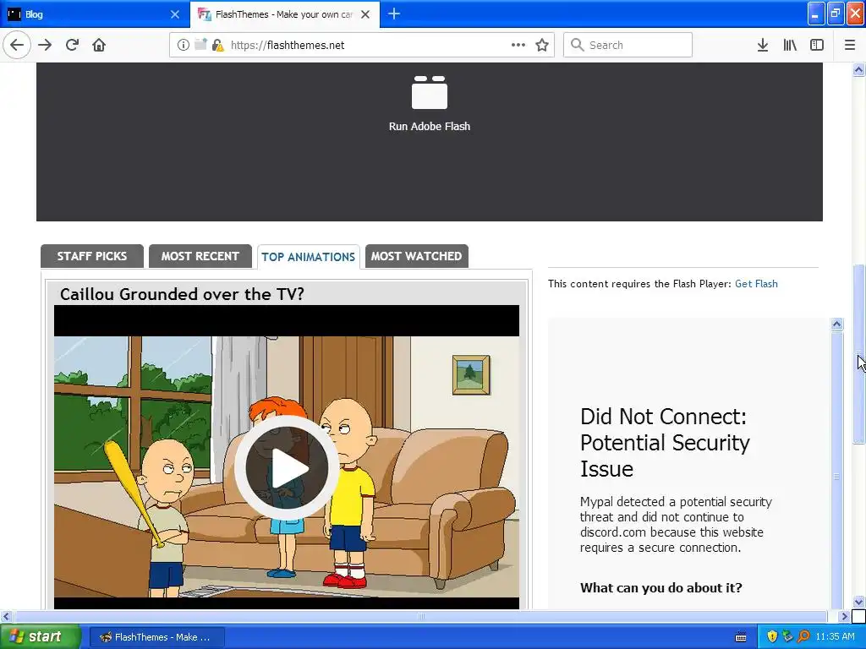Activate the Run Adobe Flash plugin icon
866x649 pixels.
[429, 92]
